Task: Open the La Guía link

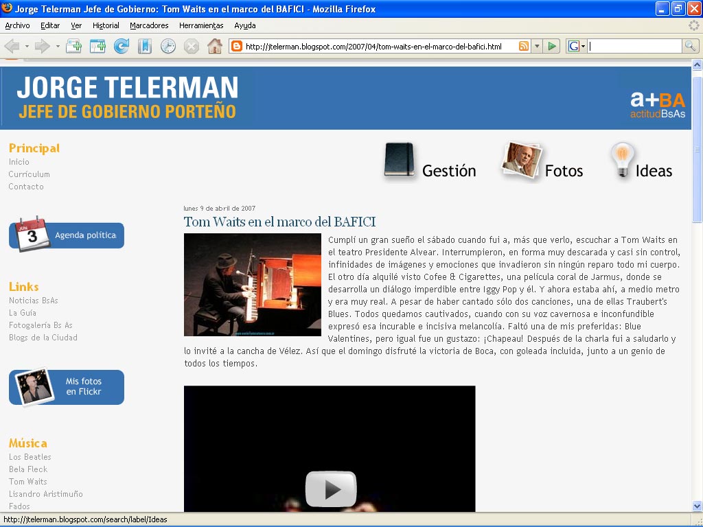Action: [x=23, y=313]
